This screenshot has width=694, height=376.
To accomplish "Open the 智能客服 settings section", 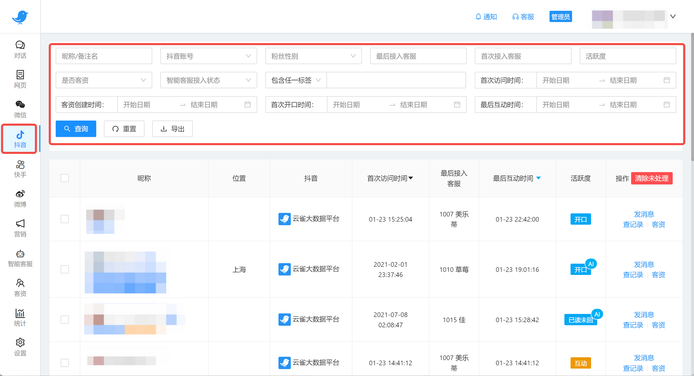I will [x=20, y=258].
